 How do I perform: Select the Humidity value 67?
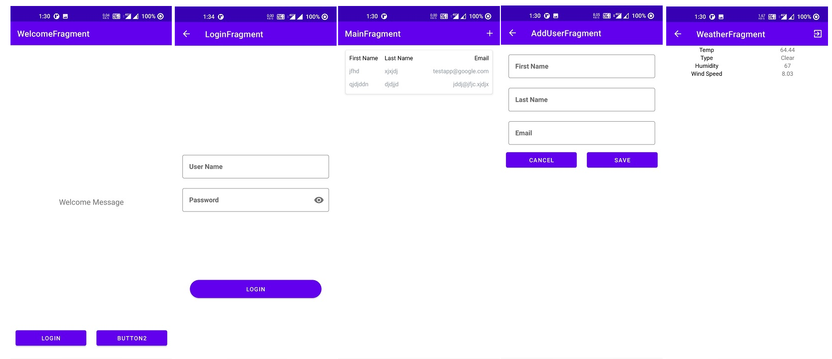pyautogui.click(x=788, y=66)
